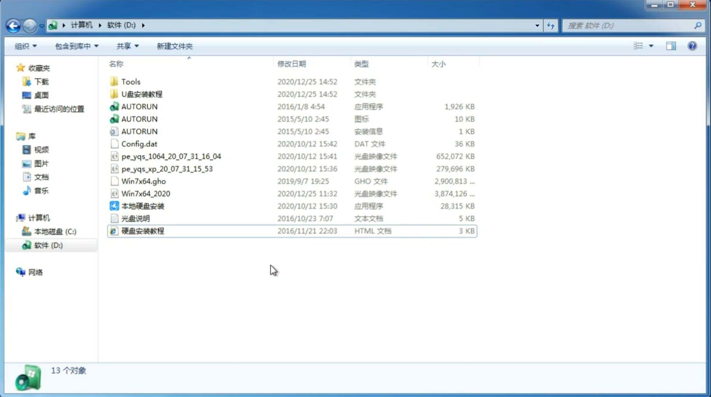Click 本地磁盘 (C:) drive
Image resolution: width=711 pixels, height=397 pixels.
point(55,231)
